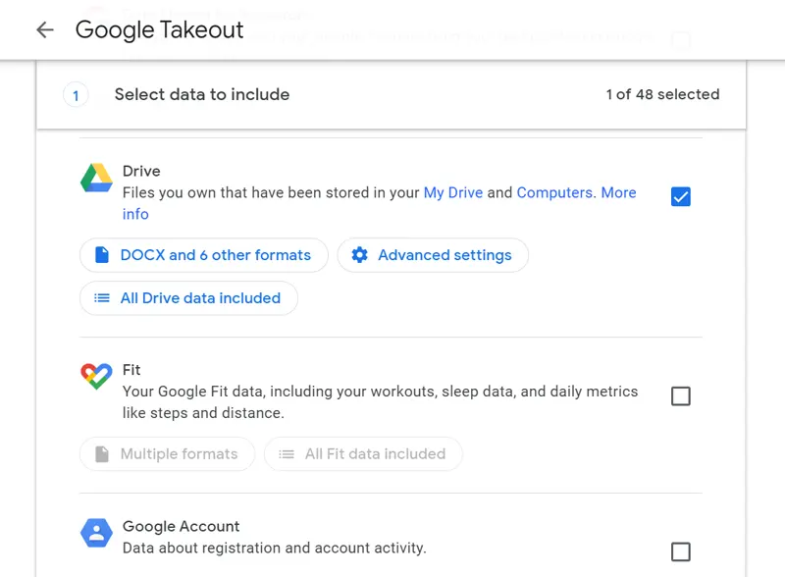Click the step 1 circle indicator
The image size is (785, 577).
coord(76,95)
